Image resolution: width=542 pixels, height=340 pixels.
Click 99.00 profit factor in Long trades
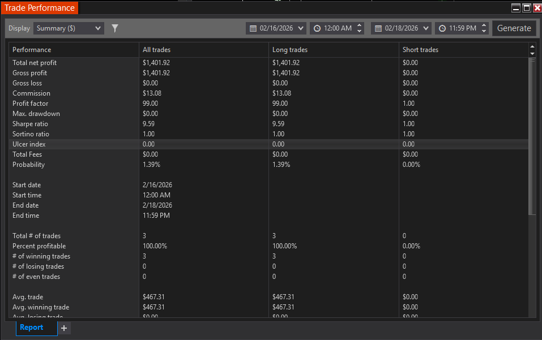click(x=280, y=104)
